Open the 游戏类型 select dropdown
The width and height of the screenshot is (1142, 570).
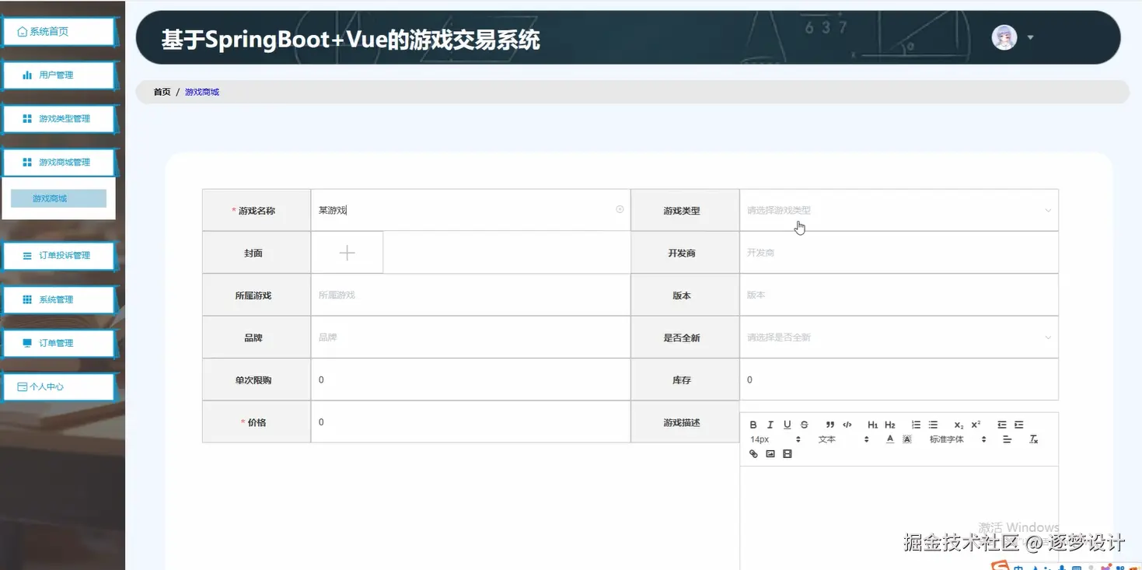pos(899,210)
